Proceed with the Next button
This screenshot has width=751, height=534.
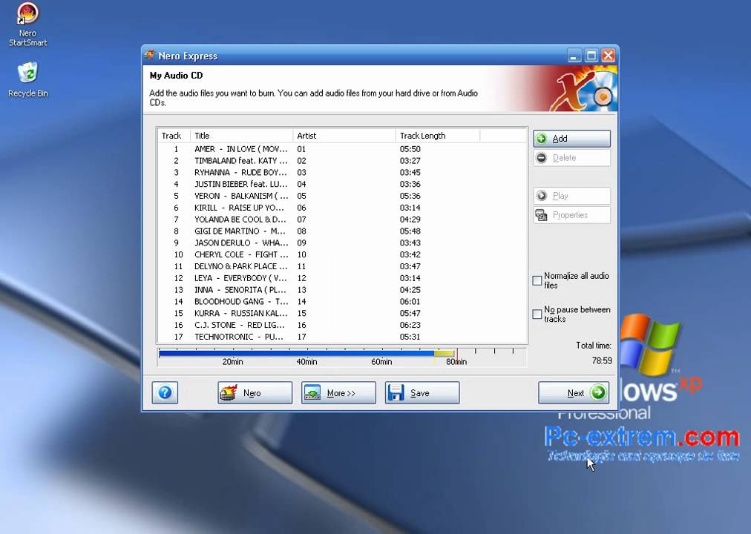click(x=574, y=393)
